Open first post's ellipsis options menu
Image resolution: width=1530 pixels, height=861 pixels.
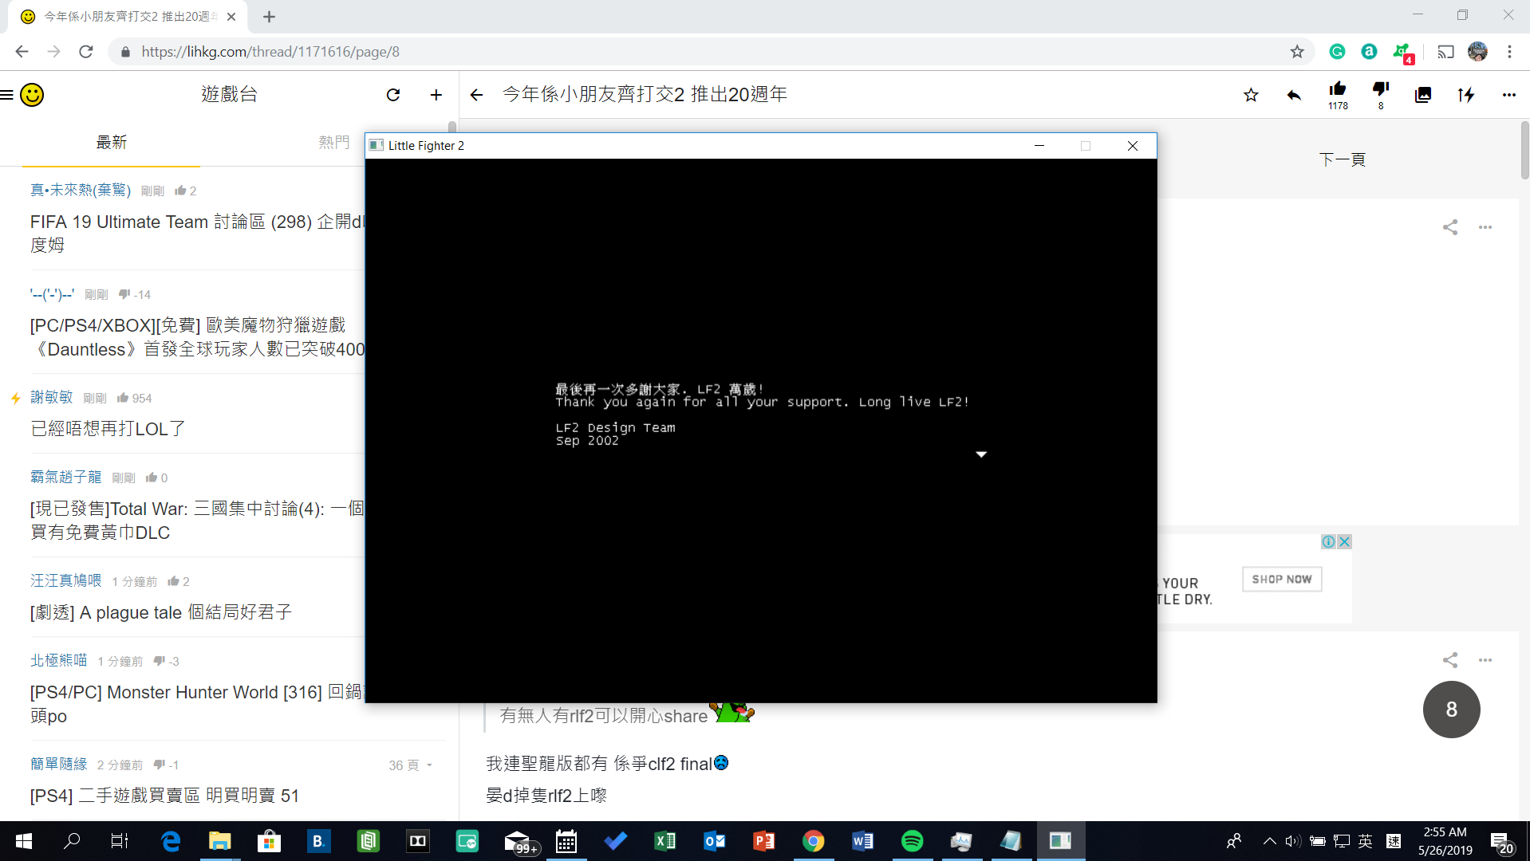coord(1485,227)
